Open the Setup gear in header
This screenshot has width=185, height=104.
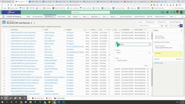click(174, 12)
